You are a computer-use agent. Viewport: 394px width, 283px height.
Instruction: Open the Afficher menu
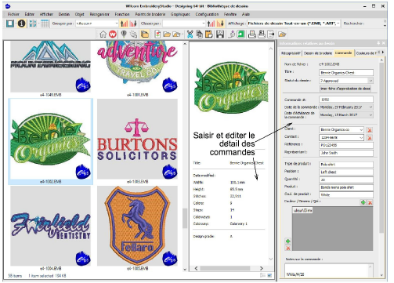(x=46, y=14)
